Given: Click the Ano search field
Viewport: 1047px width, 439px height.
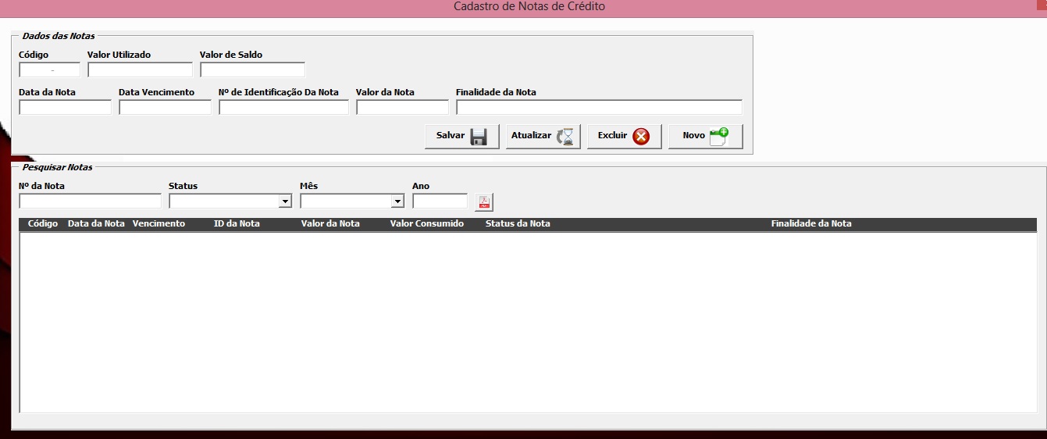Looking at the screenshot, I should tap(440, 202).
